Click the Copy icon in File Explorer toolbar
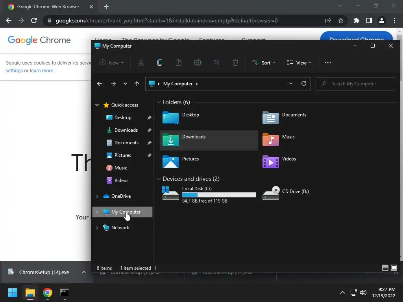Screen dimensions: 403x302 [160, 63]
